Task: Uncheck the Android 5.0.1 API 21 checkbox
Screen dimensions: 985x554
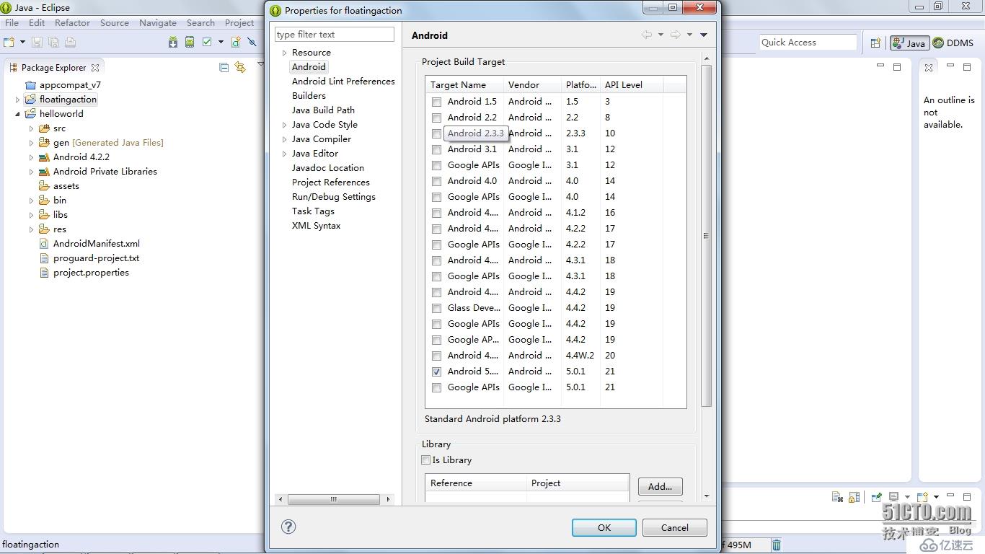Action: (x=436, y=371)
